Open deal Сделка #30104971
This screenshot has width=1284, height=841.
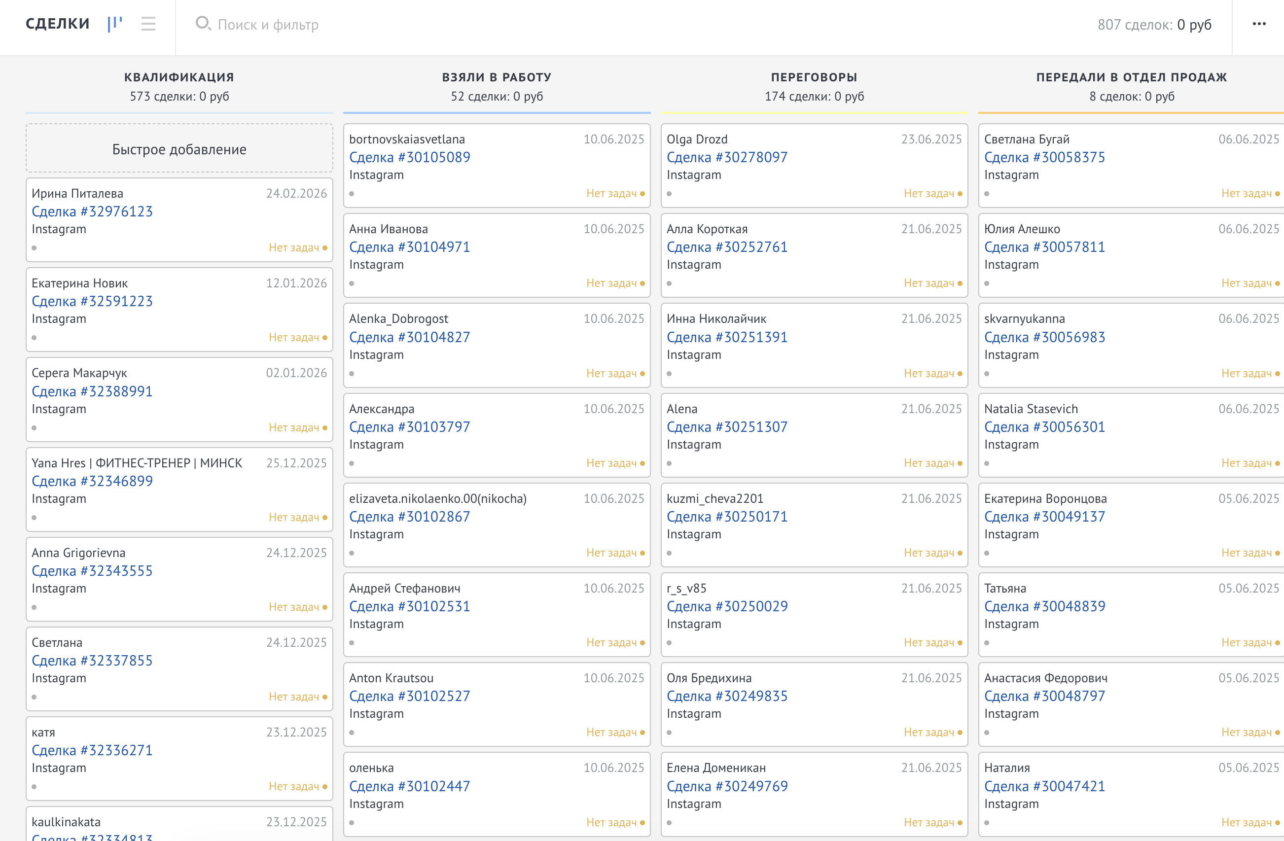pyautogui.click(x=409, y=246)
